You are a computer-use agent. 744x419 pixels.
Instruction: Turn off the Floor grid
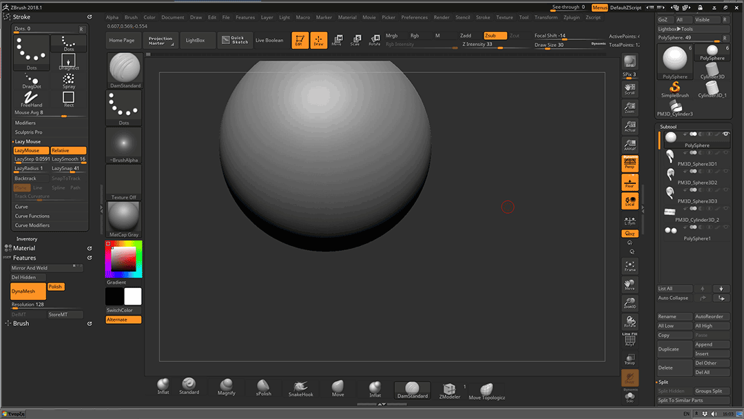pyautogui.click(x=630, y=182)
